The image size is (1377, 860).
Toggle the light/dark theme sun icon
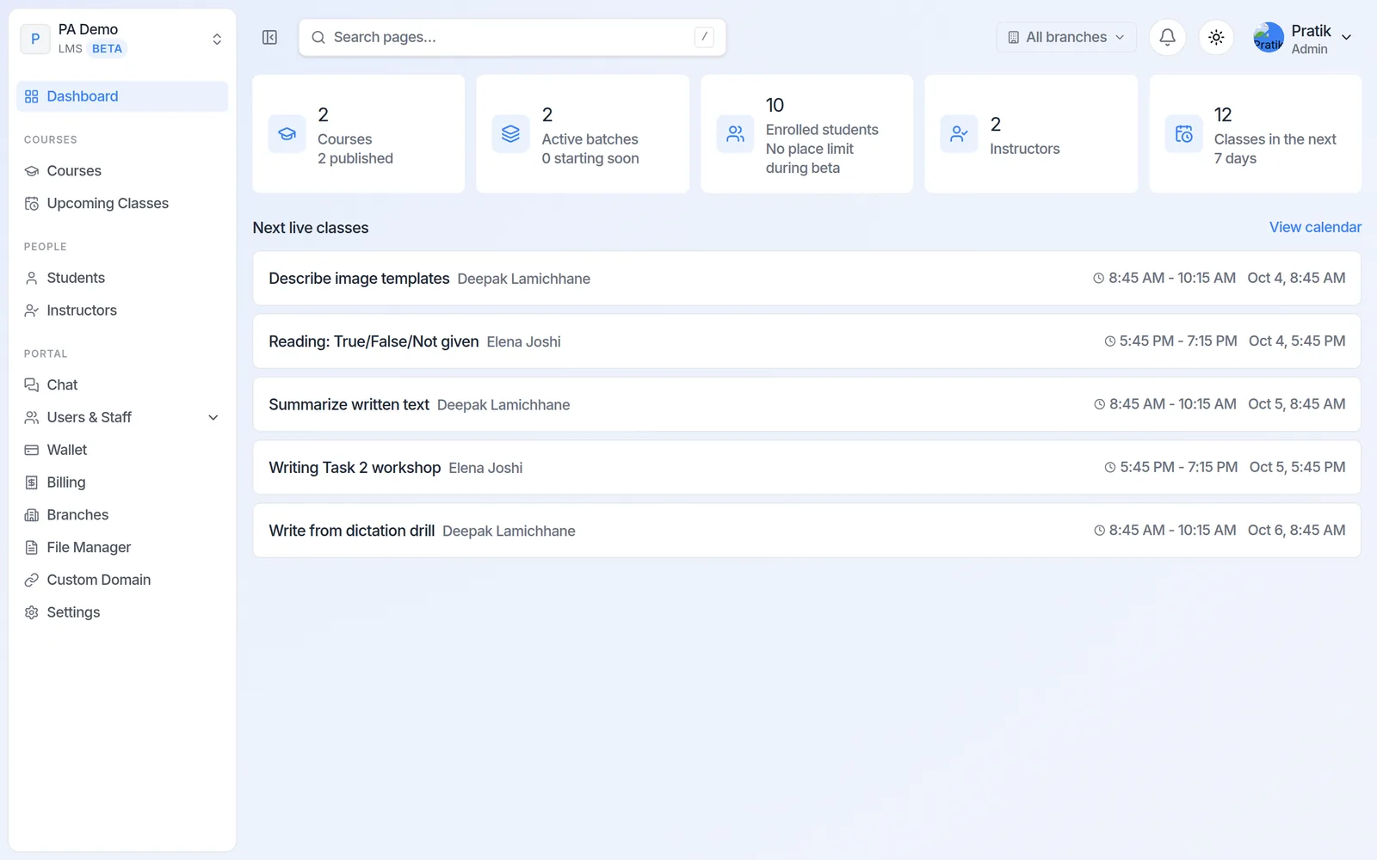(1216, 37)
